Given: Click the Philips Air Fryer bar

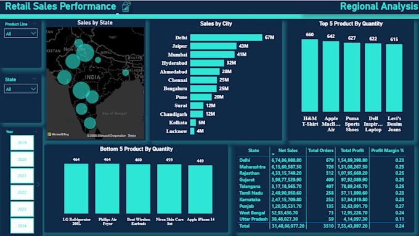Looking at the screenshot, I should 107,189.
